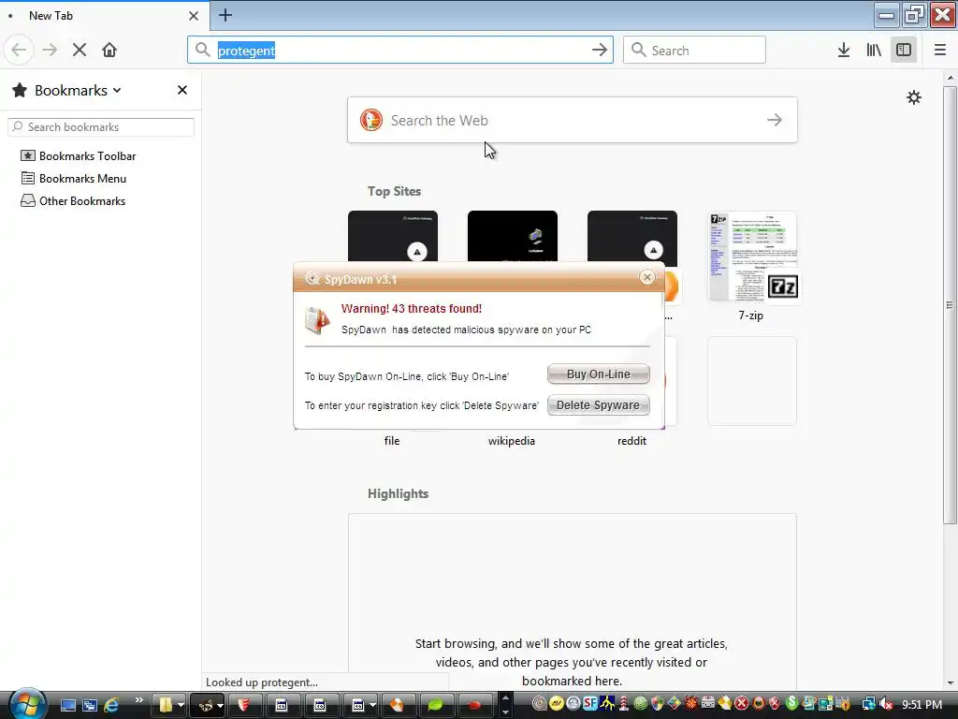This screenshot has height=719, width=958.
Task: Click the orange-white ball taskbar button
Action: [397, 706]
